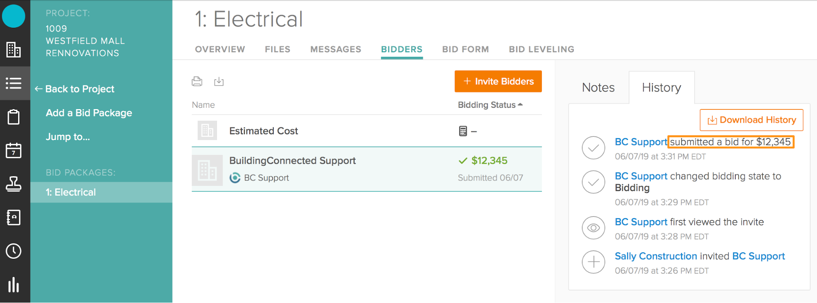This screenshot has height=303, width=817.
Task: Click the Download History button
Action: pyautogui.click(x=751, y=120)
